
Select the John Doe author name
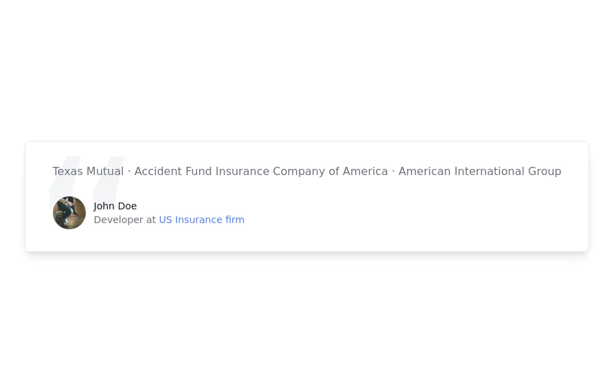(115, 206)
